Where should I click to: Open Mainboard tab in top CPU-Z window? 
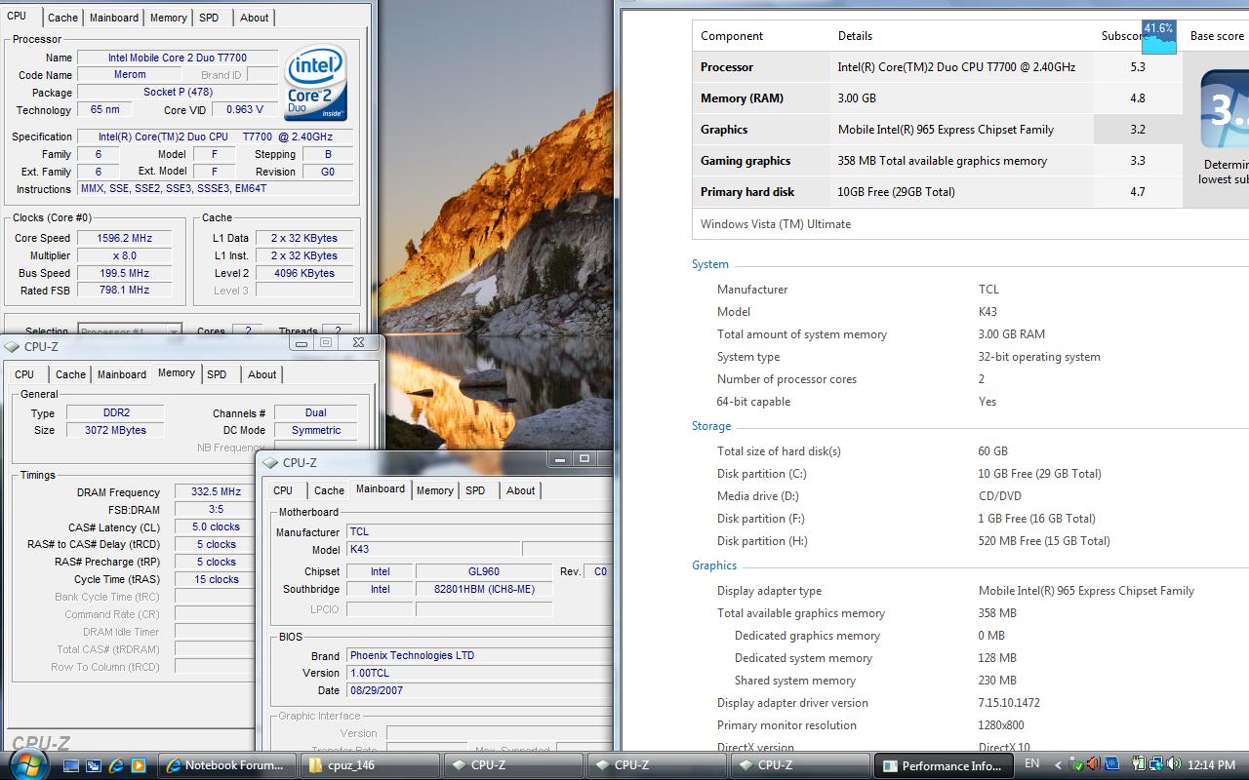click(x=114, y=18)
